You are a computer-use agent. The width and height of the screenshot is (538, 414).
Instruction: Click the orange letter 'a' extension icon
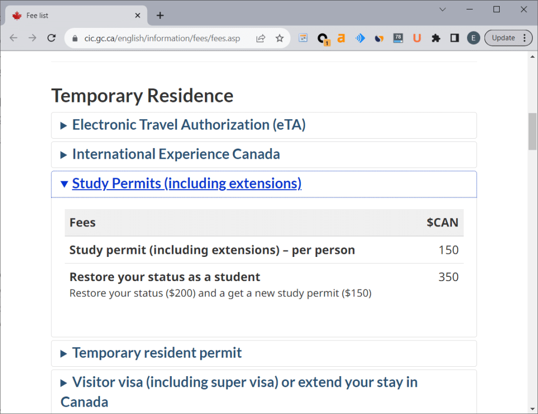[341, 38]
